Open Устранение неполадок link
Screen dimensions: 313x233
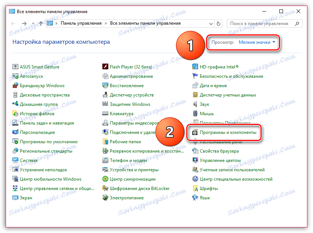pos(43,170)
